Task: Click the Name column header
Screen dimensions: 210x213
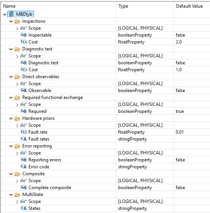Action: tap(58, 6)
